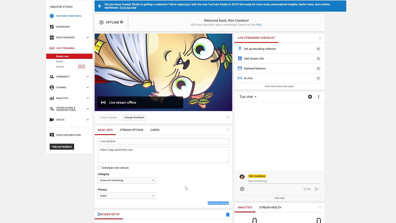Click the OFFLINE status help question mark
This screenshot has width=396, height=223.
click(x=122, y=22)
